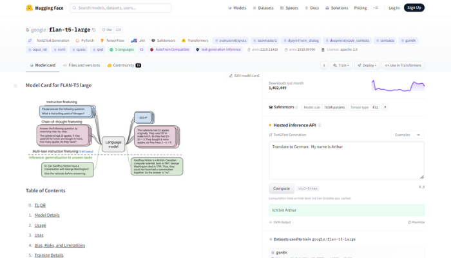Open the 228 likes count
The height and width of the screenshot is (258, 451).
118,30
